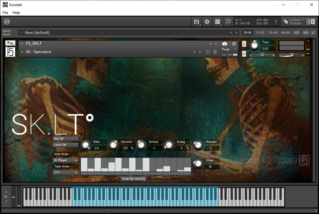Click the output volume slider

[291, 55]
